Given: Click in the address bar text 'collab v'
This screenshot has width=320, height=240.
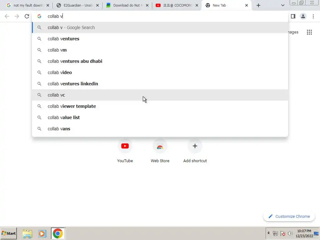Looking at the screenshot, I should pyautogui.click(x=55, y=16).
